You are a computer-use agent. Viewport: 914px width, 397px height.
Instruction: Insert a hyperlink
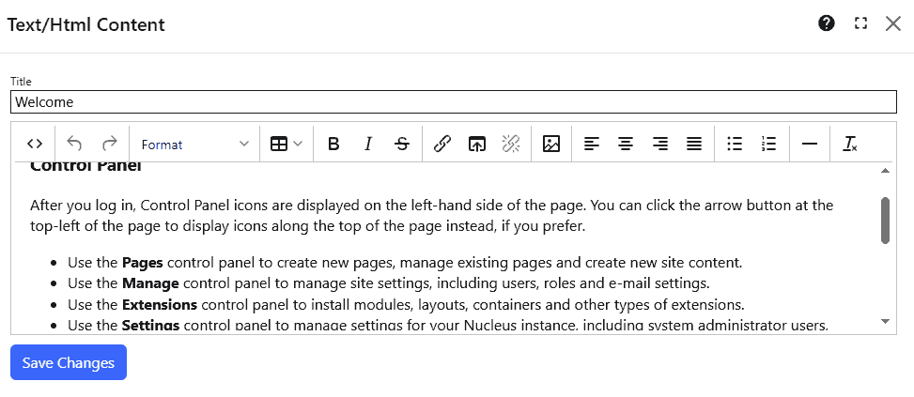(x=442, y=144)
